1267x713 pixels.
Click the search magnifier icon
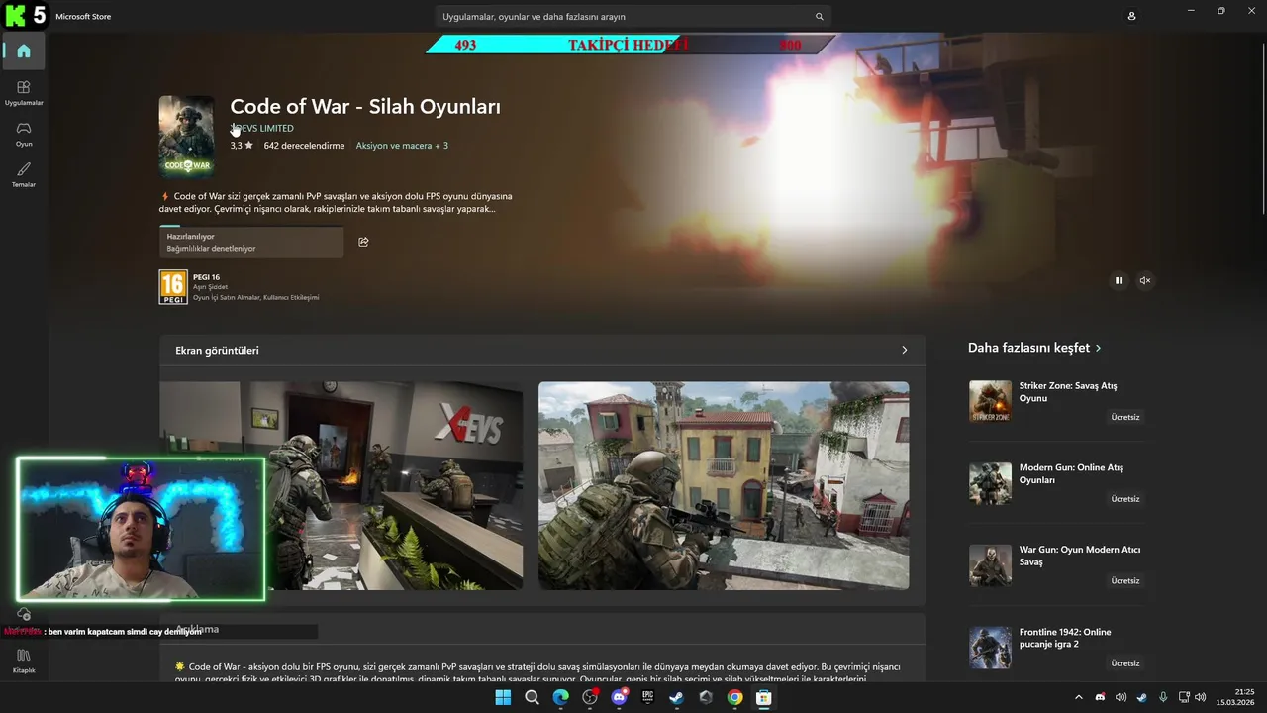pos(819,17)
